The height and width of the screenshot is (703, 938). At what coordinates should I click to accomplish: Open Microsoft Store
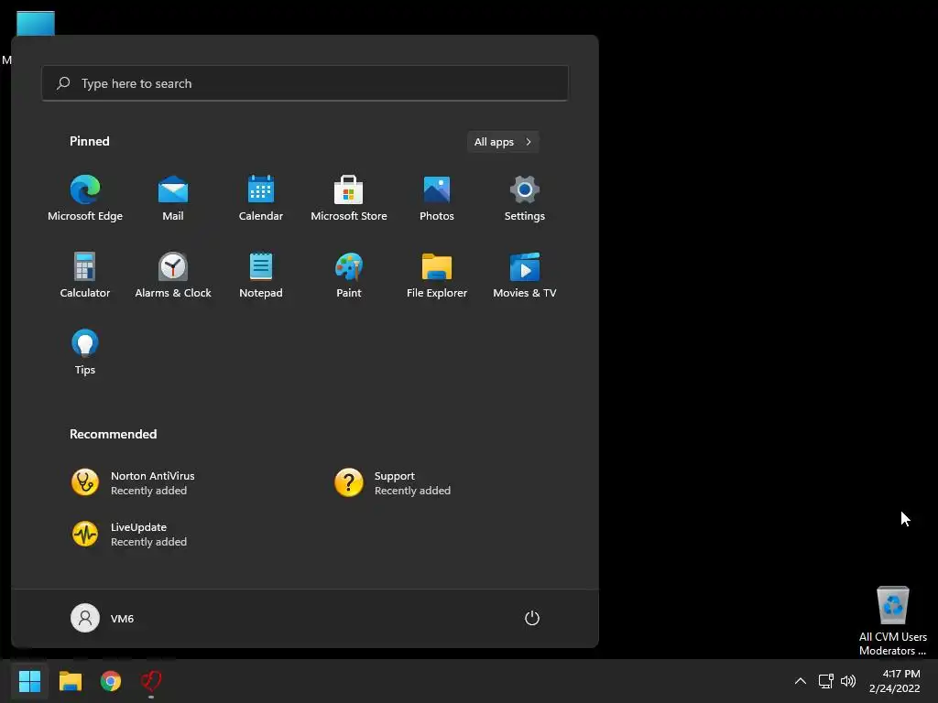point(349,199)
